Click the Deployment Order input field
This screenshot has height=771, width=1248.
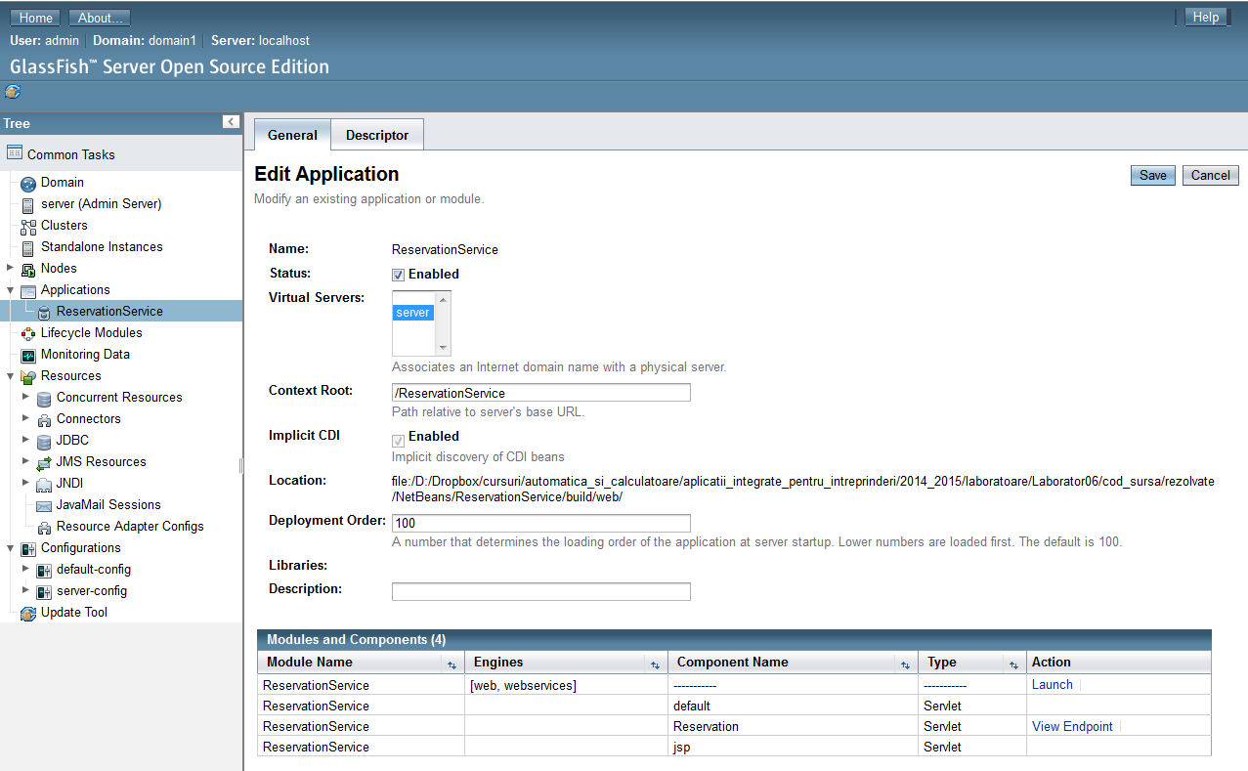click(541, 523)
